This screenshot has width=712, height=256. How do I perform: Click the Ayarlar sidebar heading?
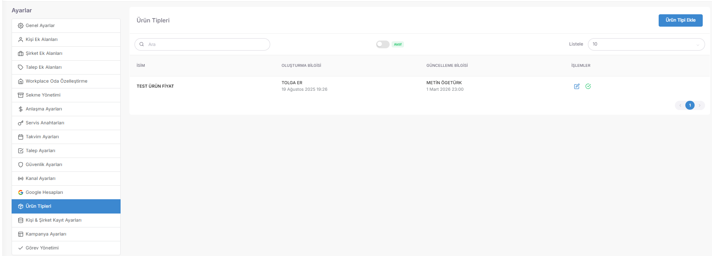[x=22, y=10]
